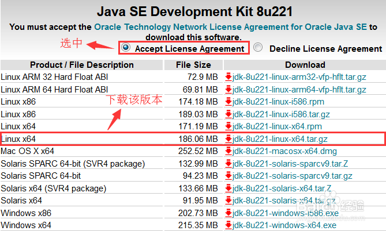
Task: Click download arrow icon for linux-arm64 file
Action: point(228,89)
